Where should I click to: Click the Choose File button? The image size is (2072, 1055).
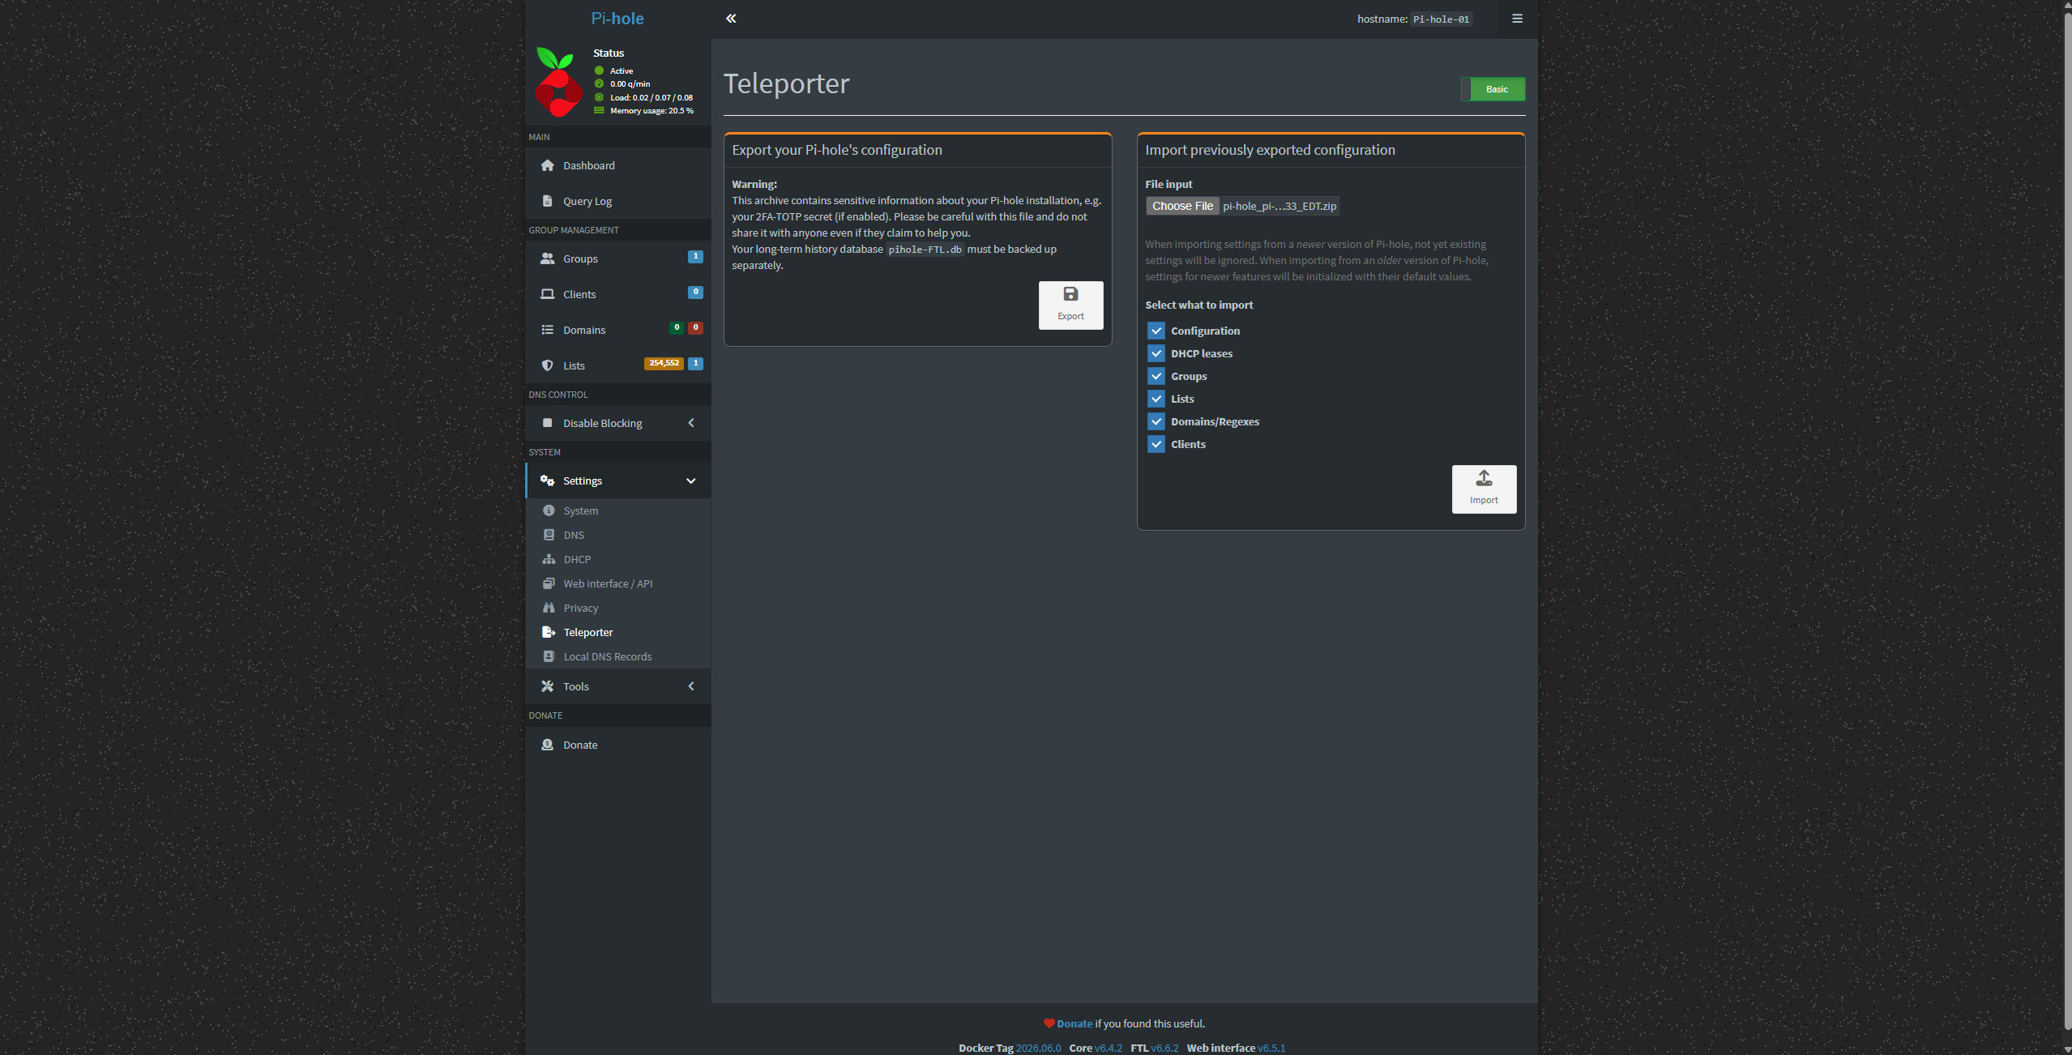coord(1182,206)
